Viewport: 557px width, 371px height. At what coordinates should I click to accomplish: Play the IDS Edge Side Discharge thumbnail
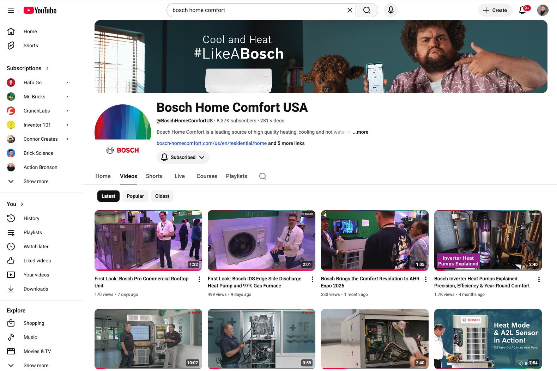point(261,241)
